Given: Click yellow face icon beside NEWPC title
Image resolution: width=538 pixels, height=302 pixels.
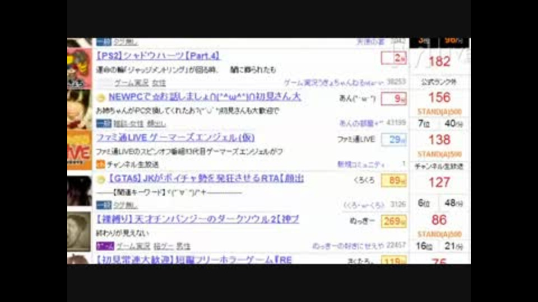Looking at the screenshot, I should pos(100,97).
